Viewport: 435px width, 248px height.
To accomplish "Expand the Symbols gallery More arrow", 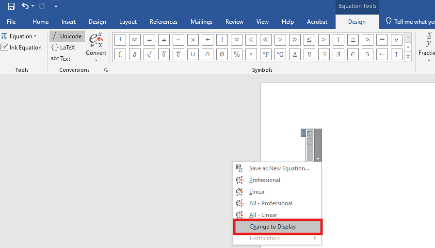I will (x=408, y=57).
